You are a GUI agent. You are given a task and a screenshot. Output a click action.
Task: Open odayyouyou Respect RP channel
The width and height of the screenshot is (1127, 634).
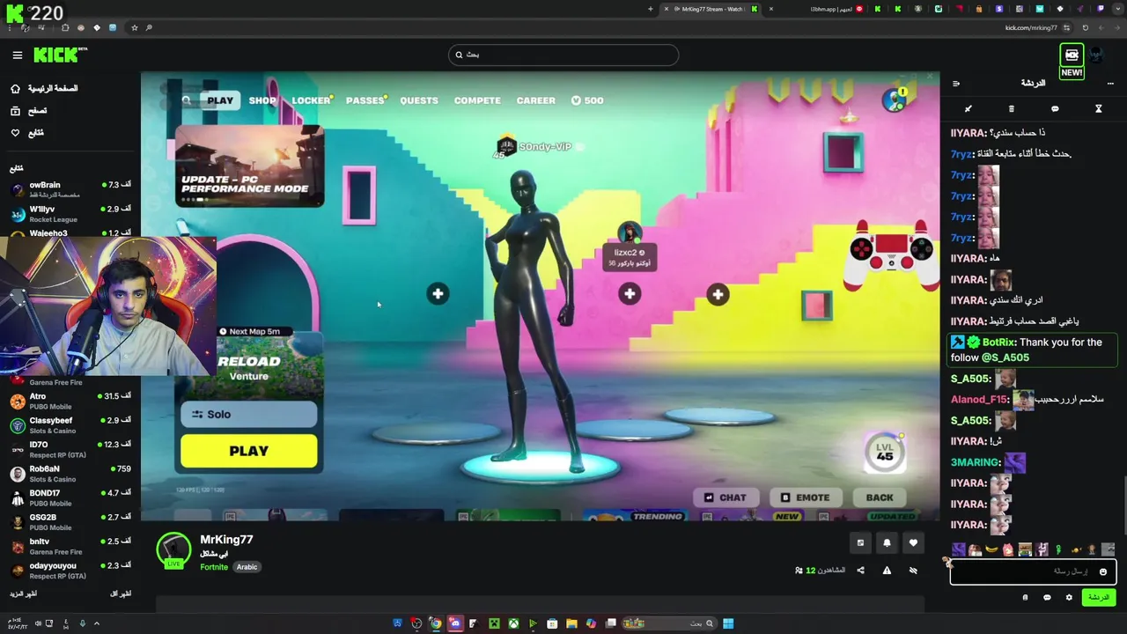(x=70, y=571)
